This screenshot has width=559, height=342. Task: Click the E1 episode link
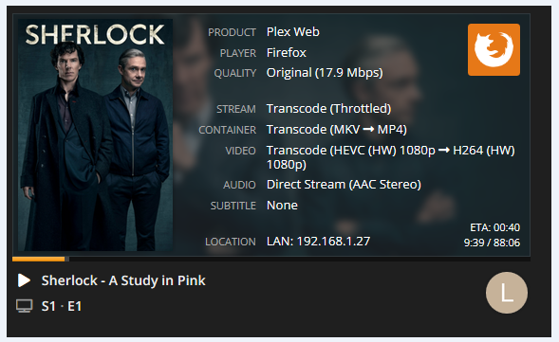pos(75,306)
